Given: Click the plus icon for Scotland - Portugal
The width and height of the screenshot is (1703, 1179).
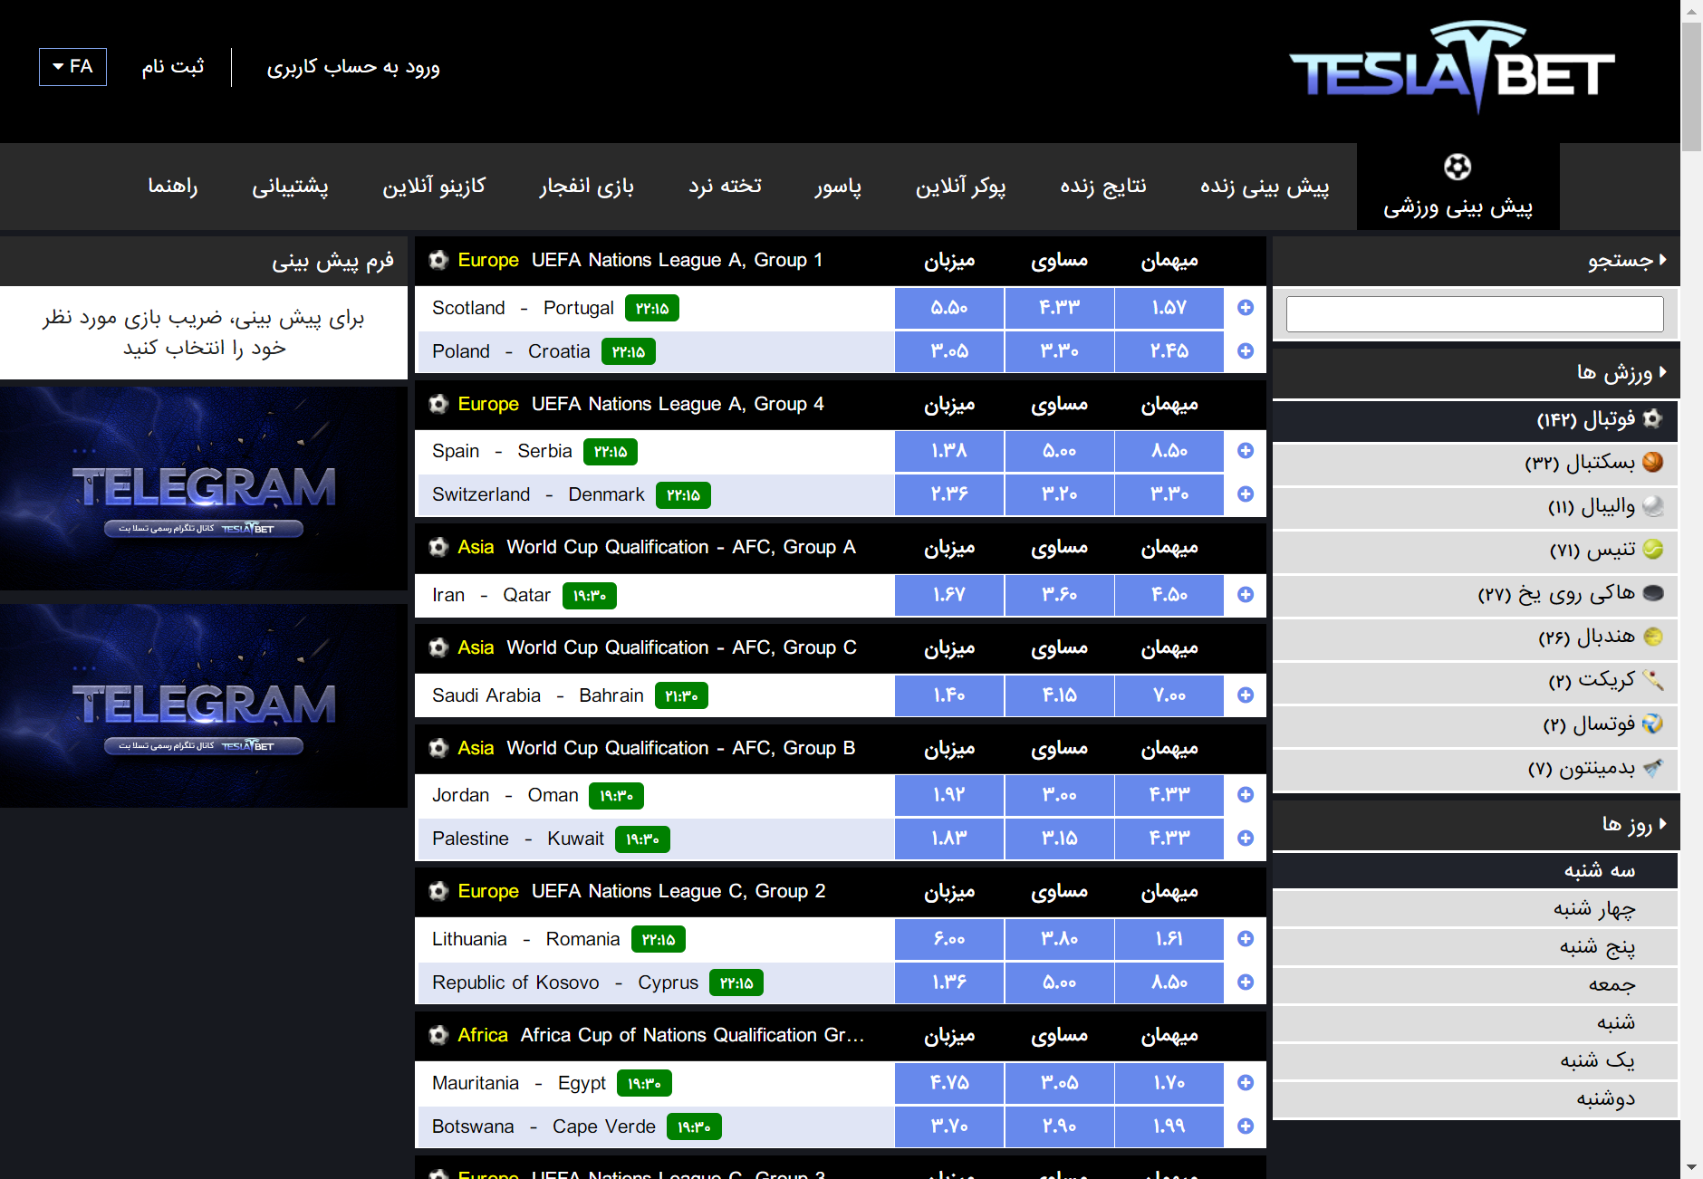Looking at the screenshot, I should coord(1246,308).
